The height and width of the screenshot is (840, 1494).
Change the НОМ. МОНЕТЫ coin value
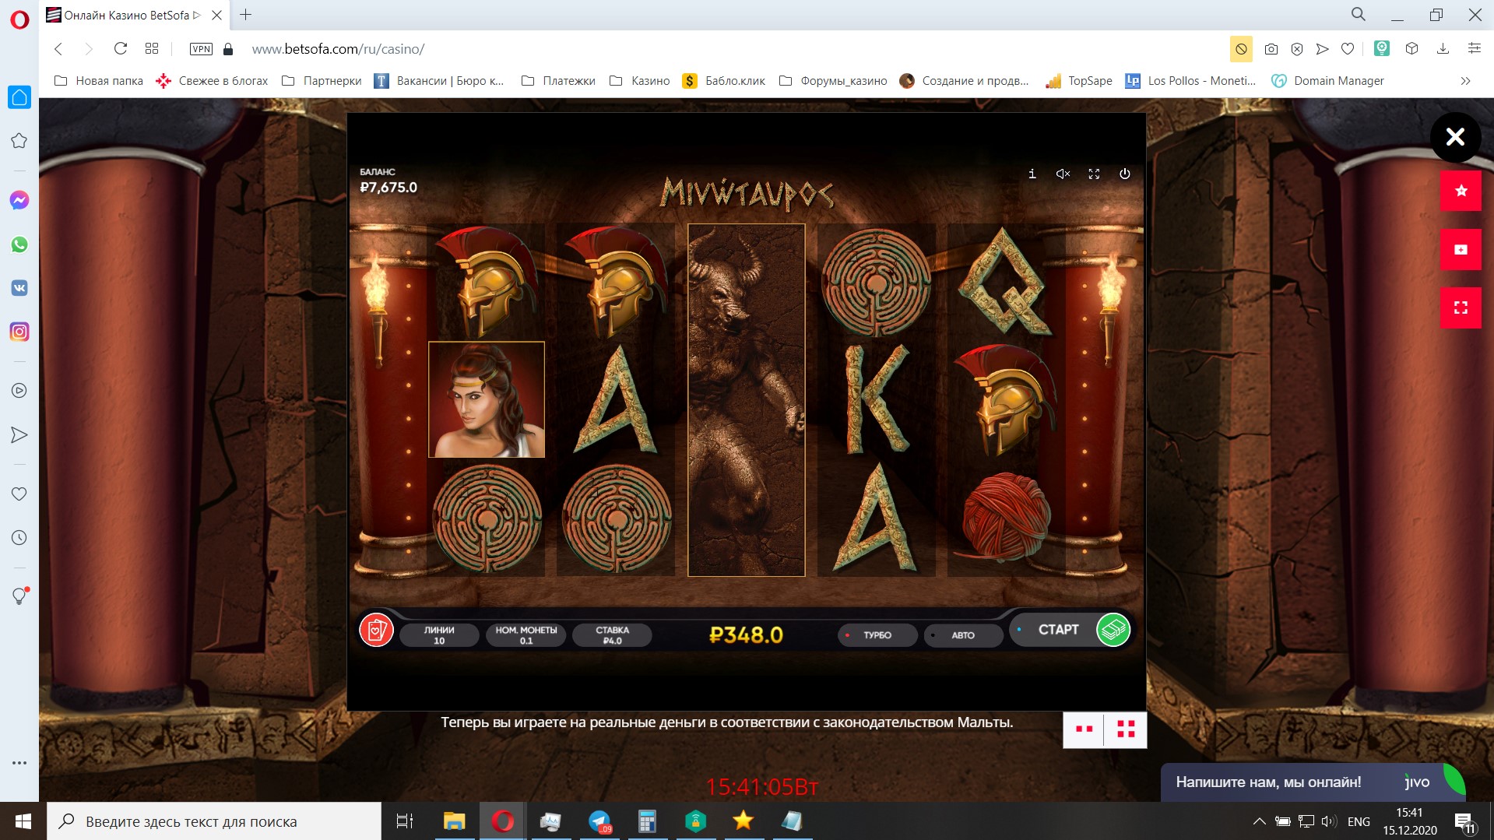(526, 635)
